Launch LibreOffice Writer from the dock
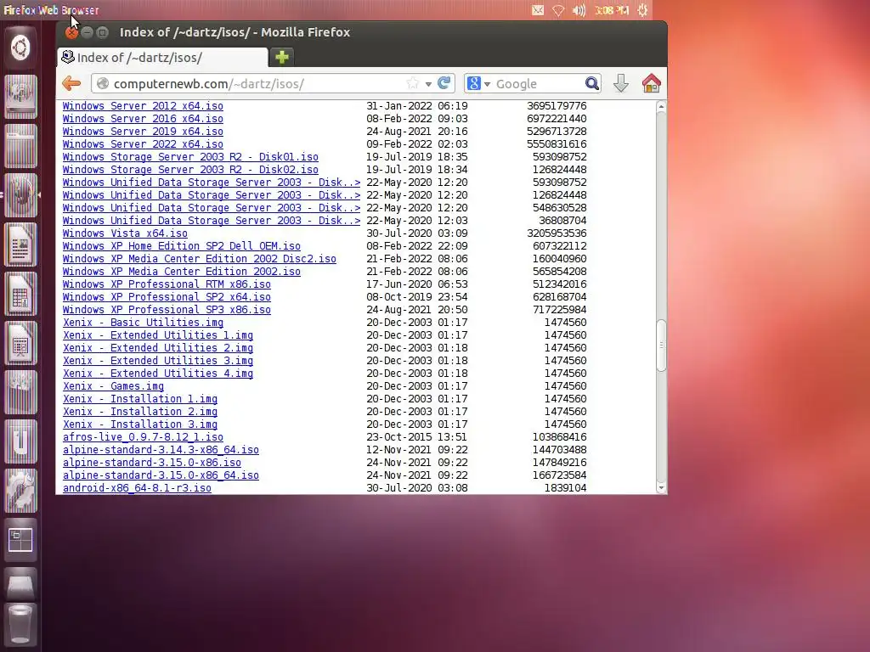870x652 pixels. pyautogui.click(x=20, y=244)
